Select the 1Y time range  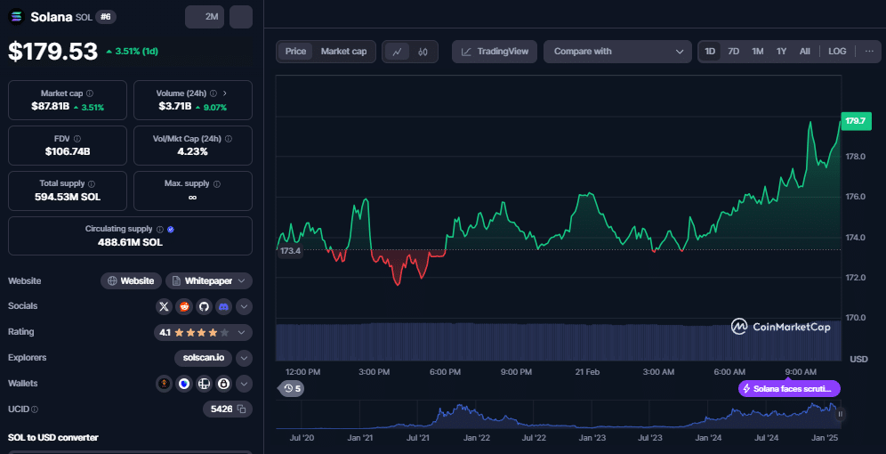(x=781, y=52)
